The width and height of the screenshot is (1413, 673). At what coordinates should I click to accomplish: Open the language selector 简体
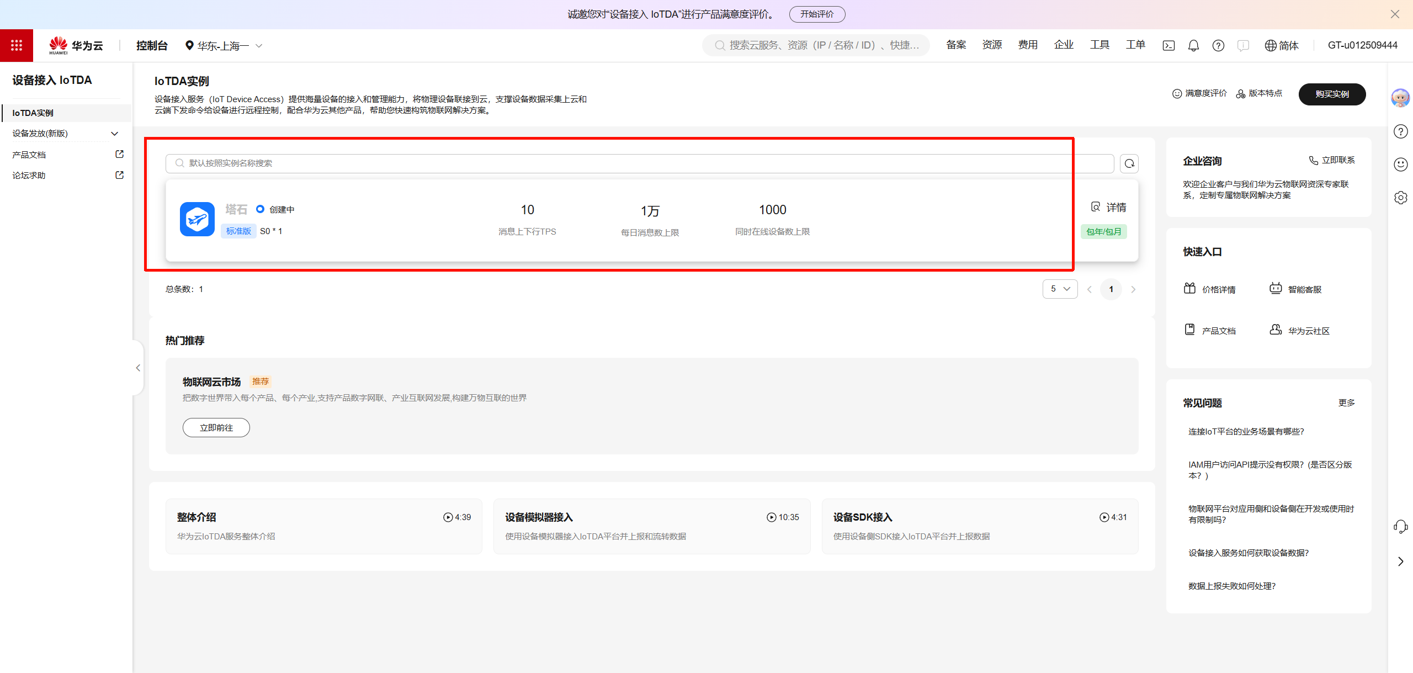1282,45
